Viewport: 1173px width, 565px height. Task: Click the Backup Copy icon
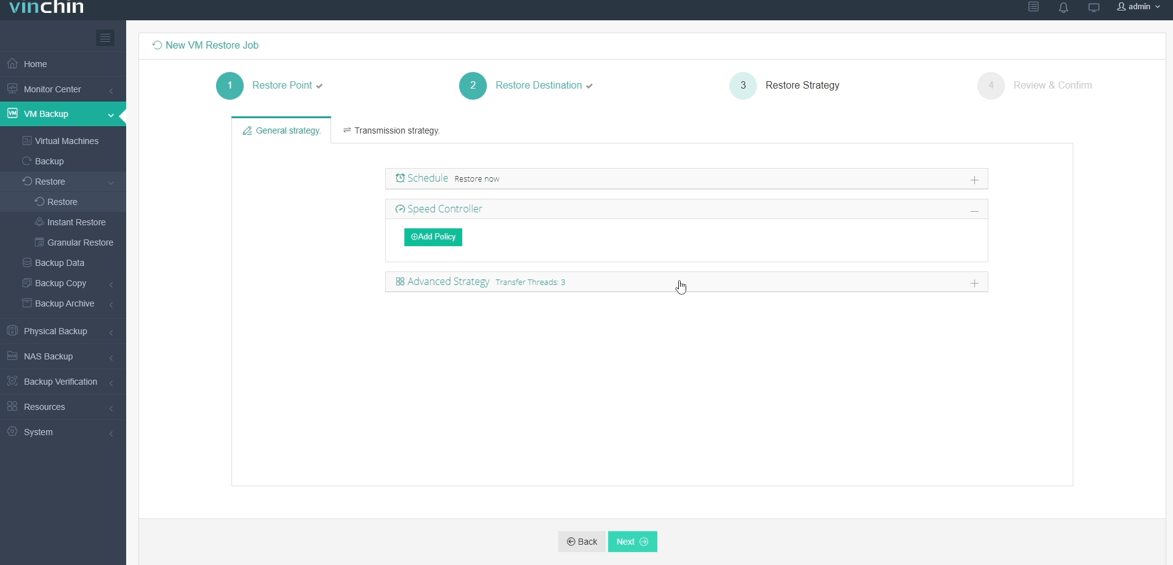tap(27, 282)
